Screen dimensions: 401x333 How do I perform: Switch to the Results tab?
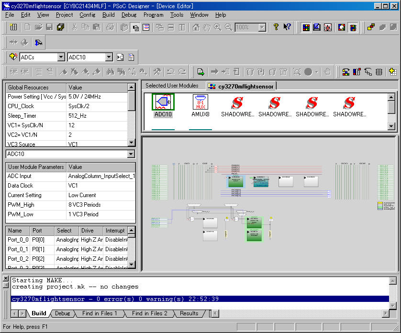click(189, 313)
